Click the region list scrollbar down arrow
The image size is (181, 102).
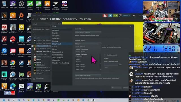pos(100,69)
